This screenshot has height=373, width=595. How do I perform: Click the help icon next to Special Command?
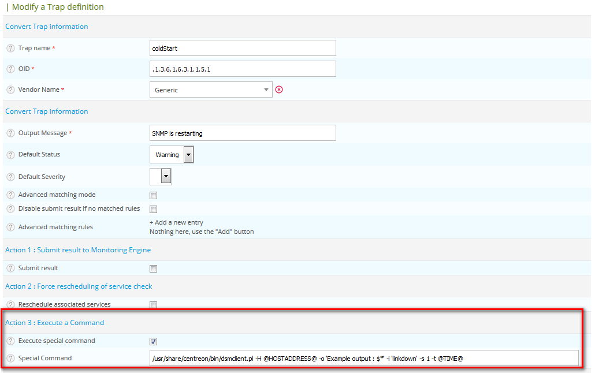click(10, 359)
